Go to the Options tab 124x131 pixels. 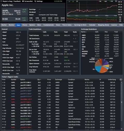coord(32,25)
